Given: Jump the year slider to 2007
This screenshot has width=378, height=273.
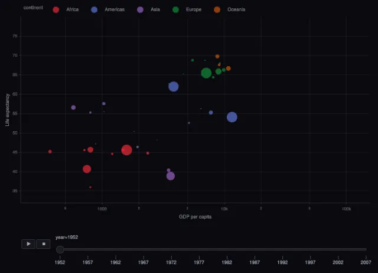Looking at the screenshot, I should pyautogui.click(x=366, y=262).
